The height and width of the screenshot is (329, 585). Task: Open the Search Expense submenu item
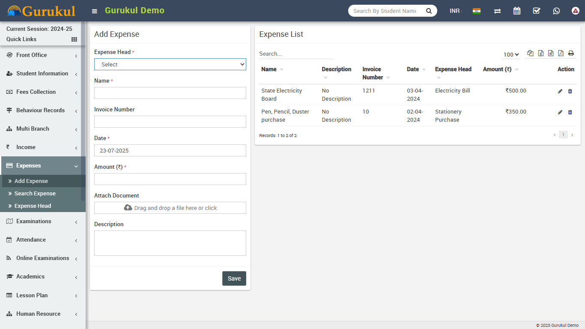tap(35, 194)
